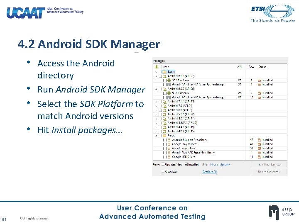Click the SDK Platform robot icon under API 27

(x=169, y=80)
